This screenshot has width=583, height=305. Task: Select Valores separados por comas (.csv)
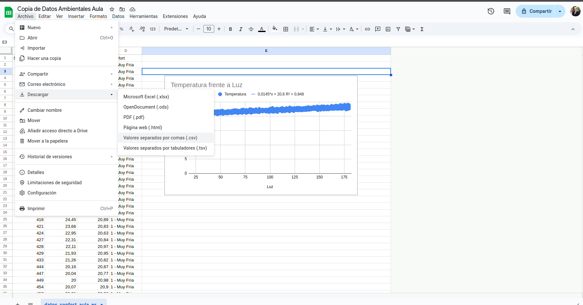pos(160,138)
